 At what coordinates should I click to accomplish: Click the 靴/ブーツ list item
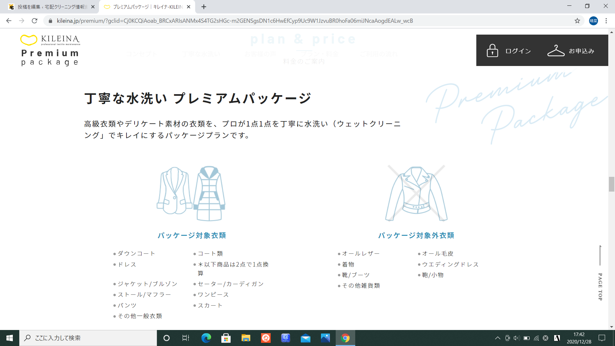click(x=356, y=275)
